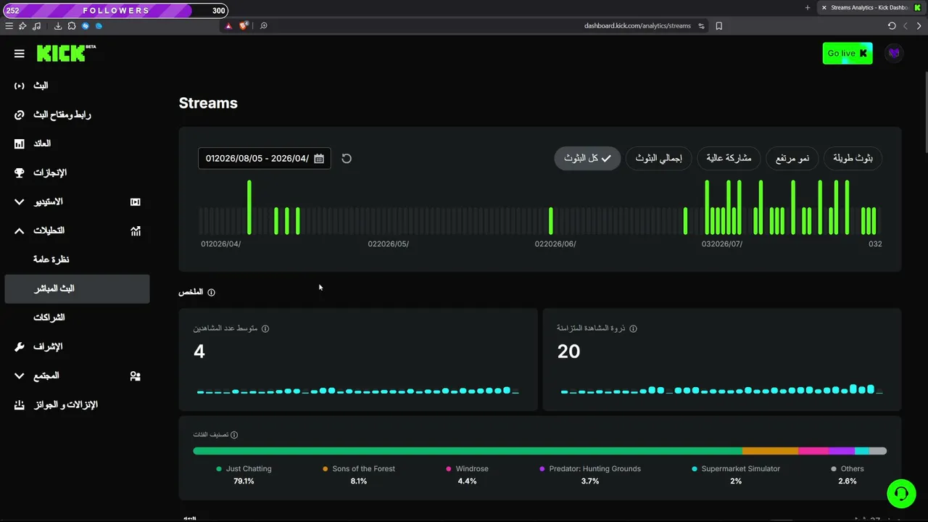Screen dimensions: 928x522
Task: Open the green support chat headset button
Action: (x=901, y=494)
